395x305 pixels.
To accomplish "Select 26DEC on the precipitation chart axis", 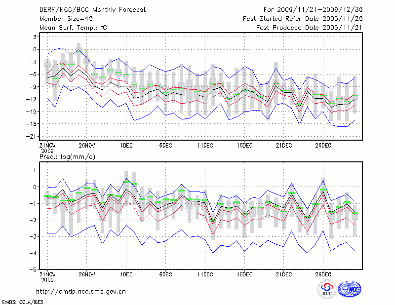I will click(323, 274).
